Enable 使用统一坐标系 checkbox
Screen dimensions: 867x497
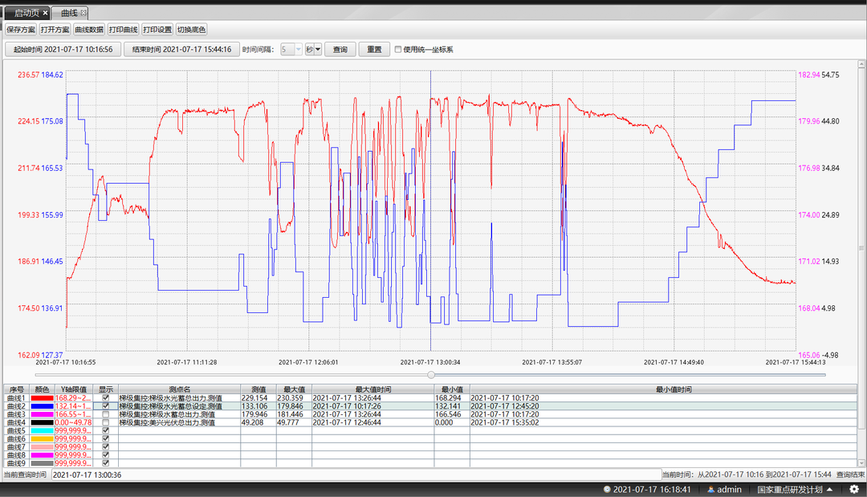pyautogui.click(x=398, y=49)
